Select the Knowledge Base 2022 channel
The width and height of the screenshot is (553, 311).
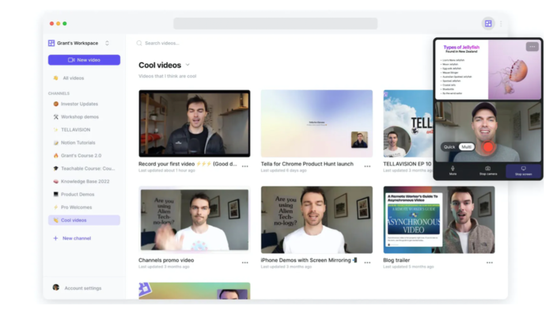click(x=84, y=181)
